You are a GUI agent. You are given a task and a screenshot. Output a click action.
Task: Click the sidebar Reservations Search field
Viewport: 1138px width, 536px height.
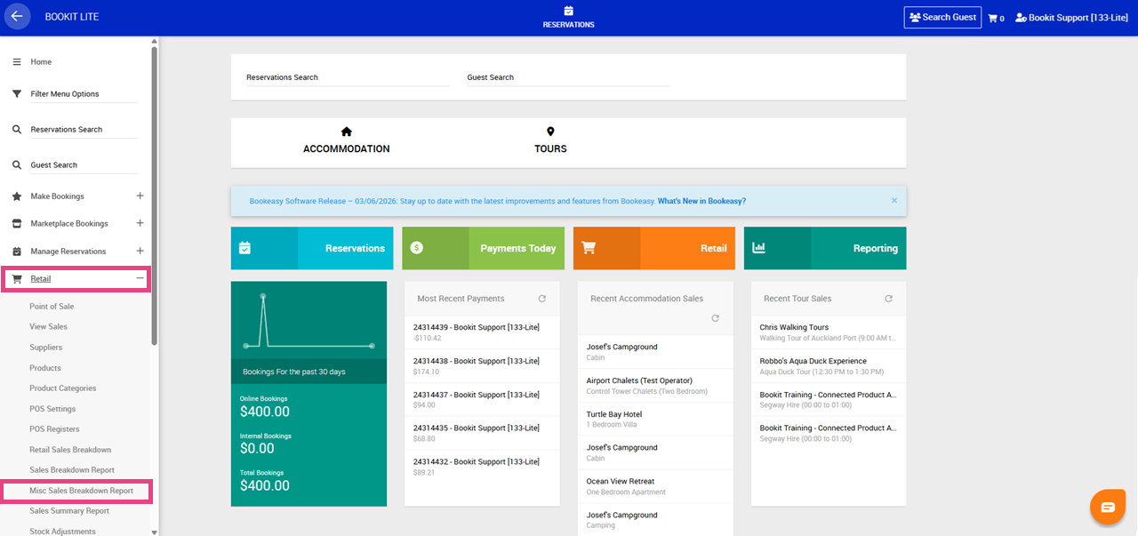click(x=84, y=130)
